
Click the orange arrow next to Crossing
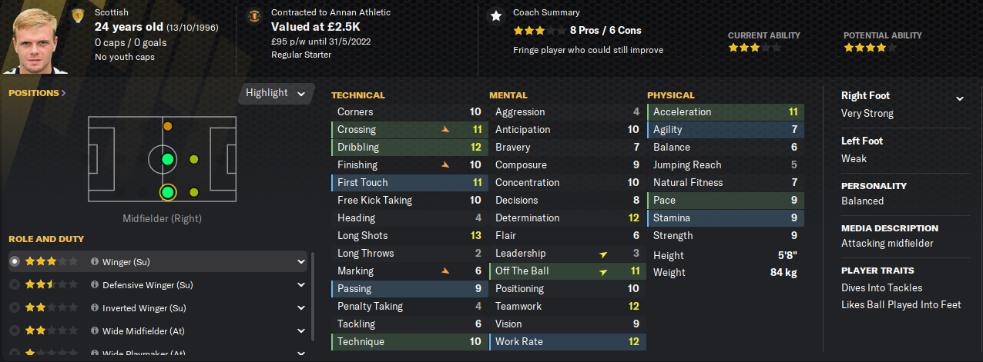pyautogui.click(x=445, y=130)
